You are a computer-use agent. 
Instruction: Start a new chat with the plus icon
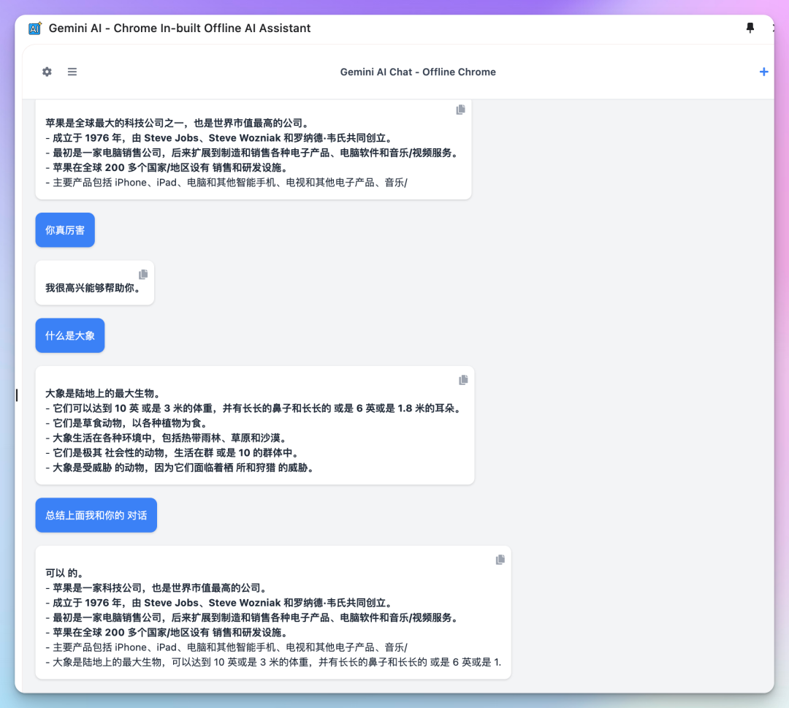tap(764, 72)
